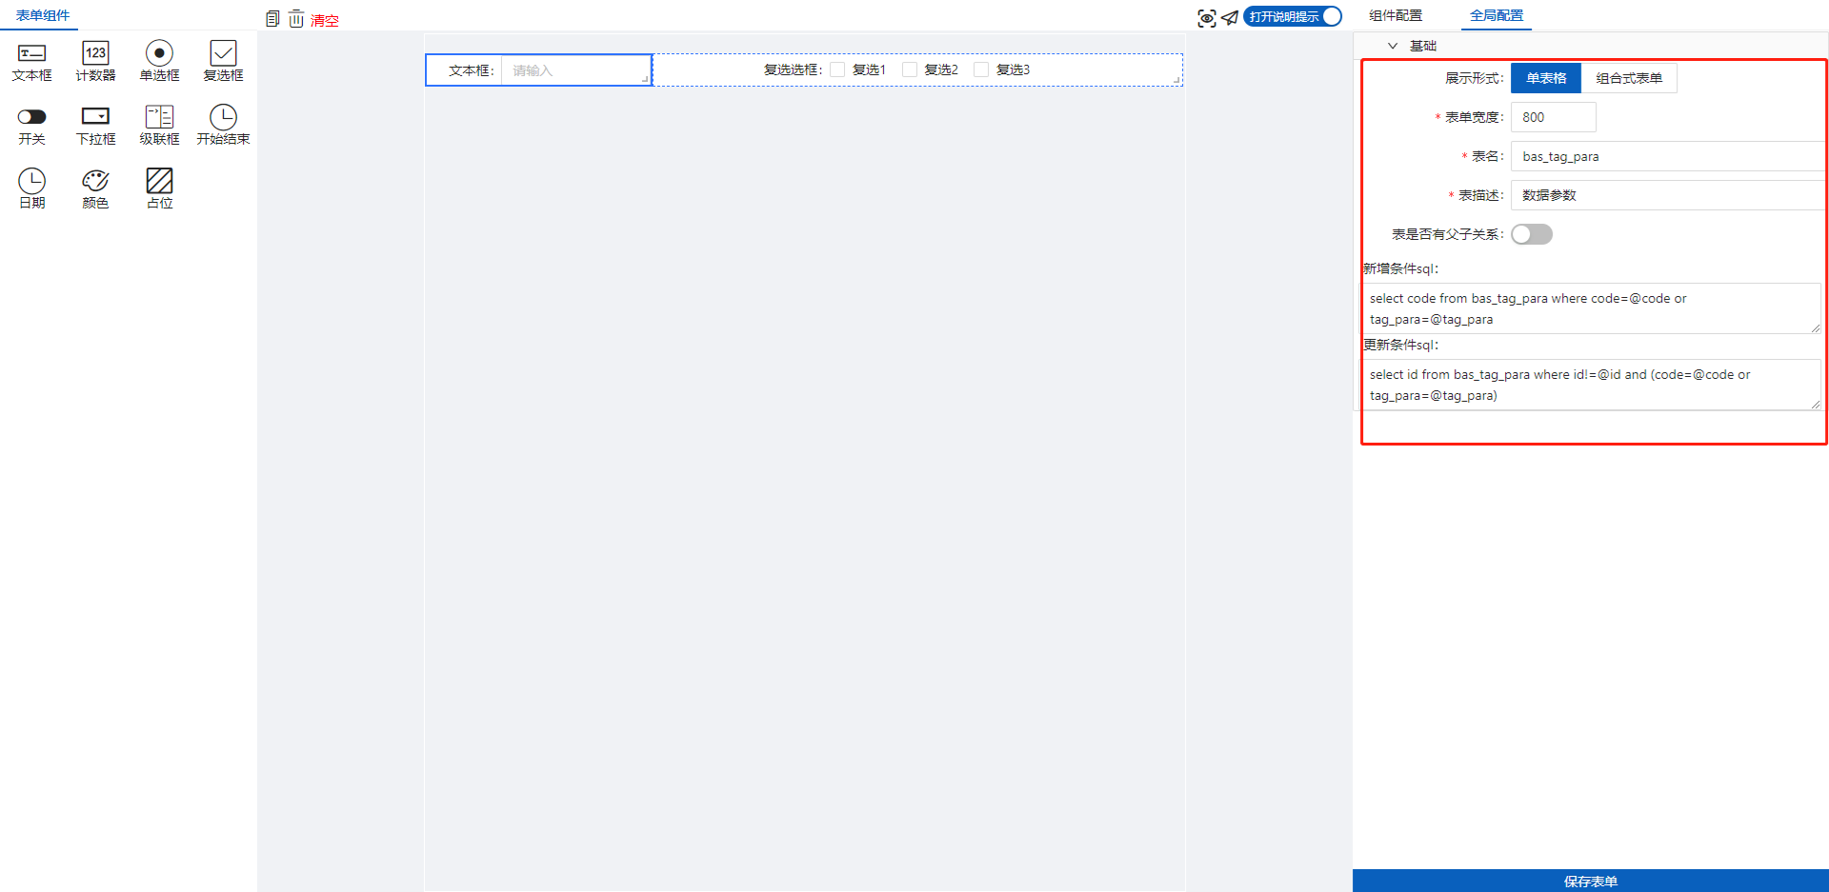Viewport: 1829px width, 892px height.
Task: Click the 新增条件sql: label
Action: [1400, 268]
